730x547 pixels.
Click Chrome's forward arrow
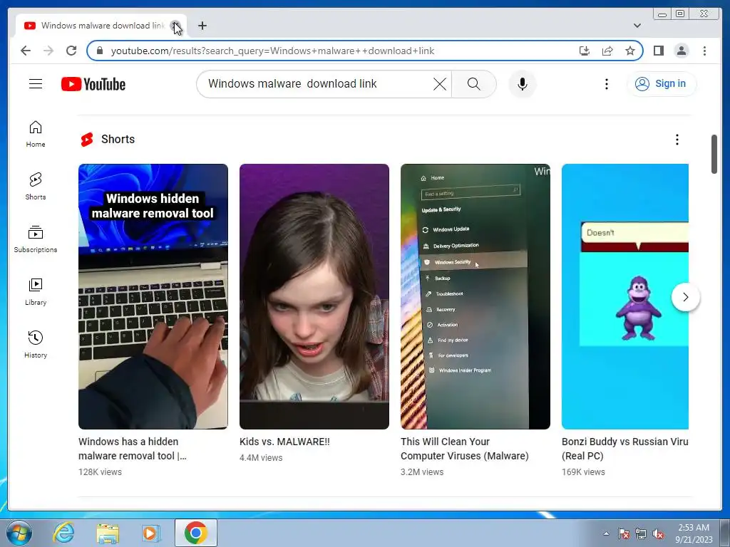click(48, 51)
